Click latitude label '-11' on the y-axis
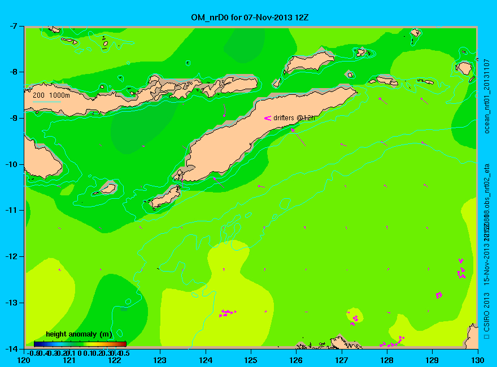Screen dimensions: 497x367 click(x=12, y=210)
